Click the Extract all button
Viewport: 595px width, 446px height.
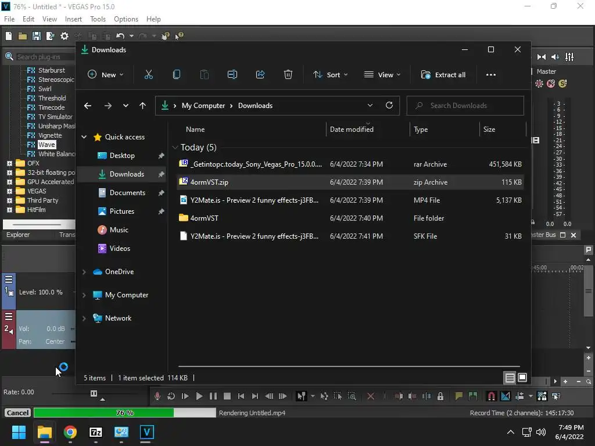[443, 75]
